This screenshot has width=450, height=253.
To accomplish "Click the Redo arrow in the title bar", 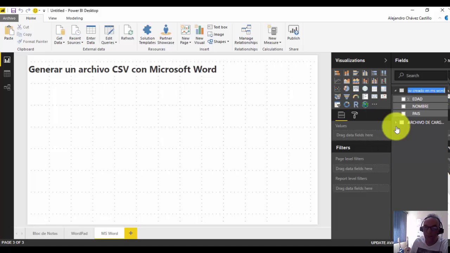I will click(28, 11).
